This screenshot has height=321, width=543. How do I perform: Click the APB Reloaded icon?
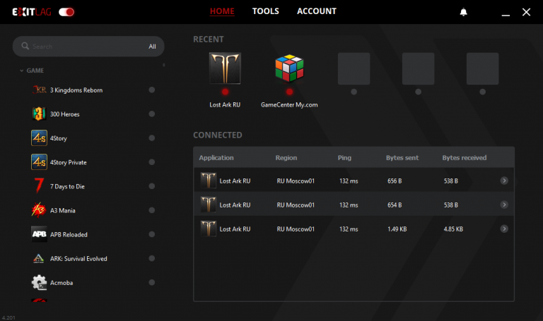click(39, 234)
